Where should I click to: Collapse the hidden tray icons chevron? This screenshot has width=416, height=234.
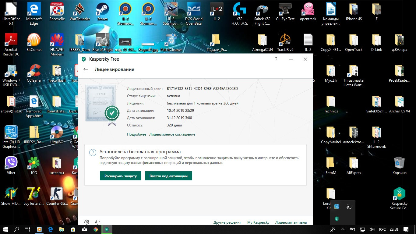click(x=343, y=229)
